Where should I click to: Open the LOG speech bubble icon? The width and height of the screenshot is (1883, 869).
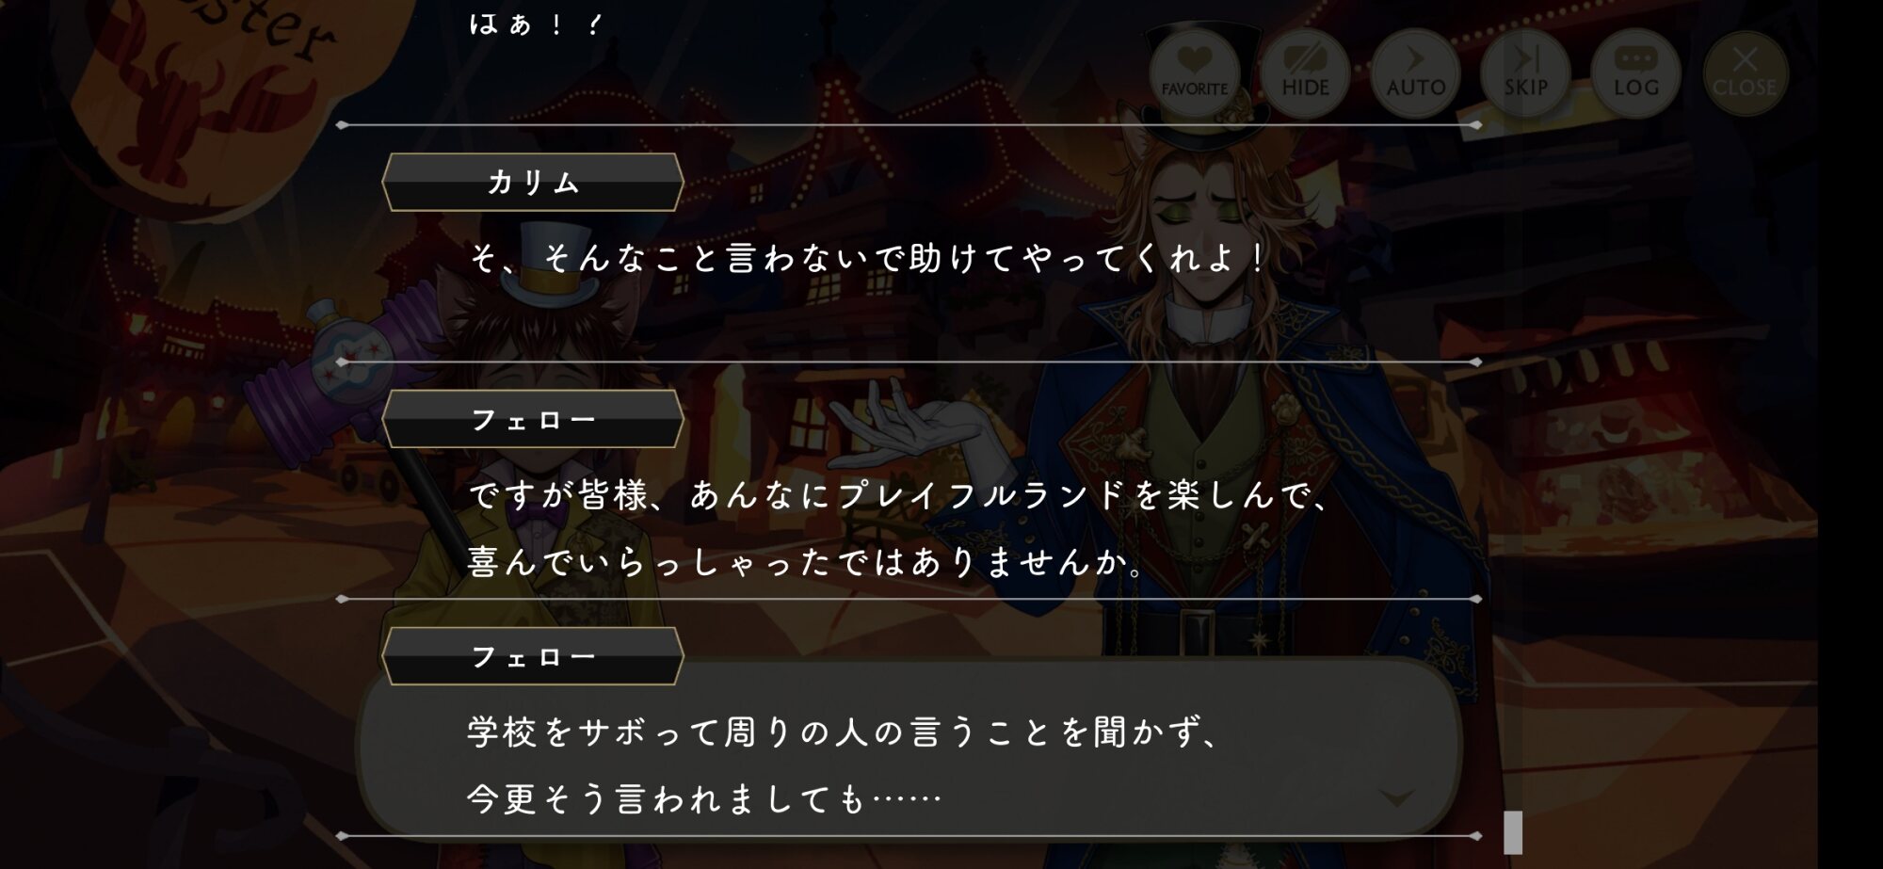pyautogui.click(x=1635, y=72)
